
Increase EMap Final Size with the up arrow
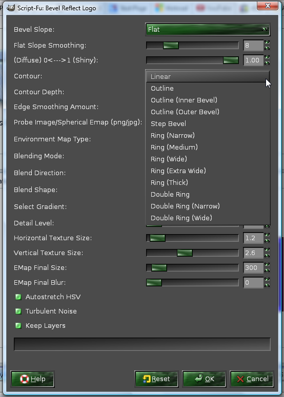(267, 265)
